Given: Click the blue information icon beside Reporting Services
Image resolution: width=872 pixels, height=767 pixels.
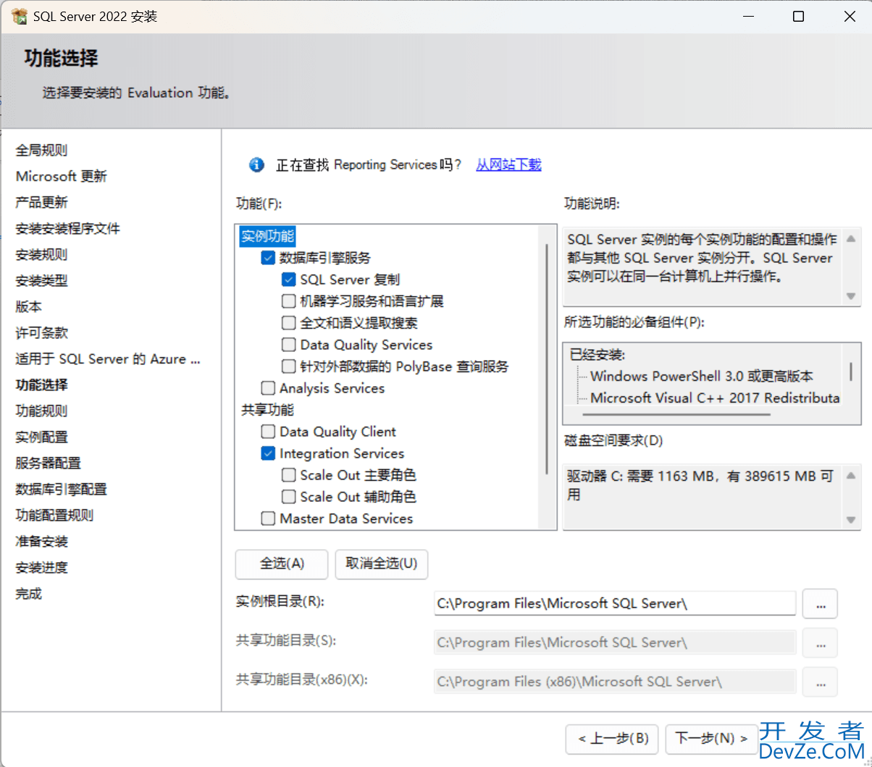Looking at the screenshot, I should (256, 165).
